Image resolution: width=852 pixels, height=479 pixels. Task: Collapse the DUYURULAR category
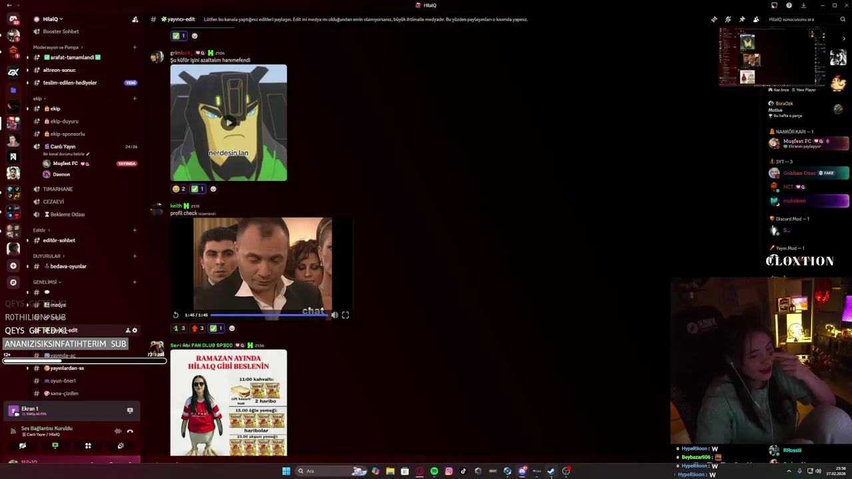[48, 256]
